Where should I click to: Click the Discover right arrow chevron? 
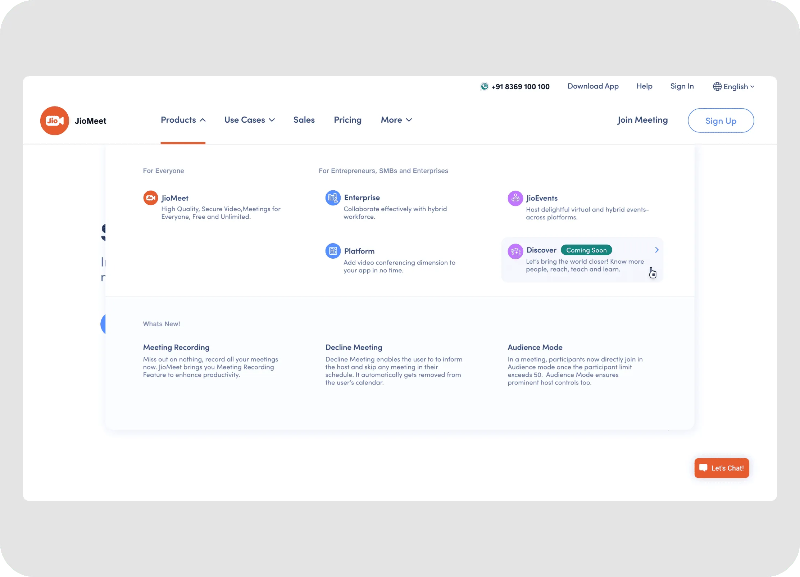click(656, 250)
